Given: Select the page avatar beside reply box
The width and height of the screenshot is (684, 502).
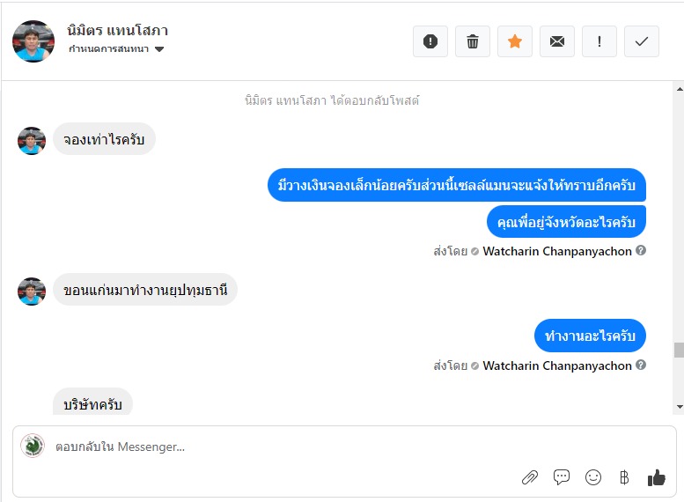Looking at the screenshot, I should pyautogui.click(x=33, y=446).
